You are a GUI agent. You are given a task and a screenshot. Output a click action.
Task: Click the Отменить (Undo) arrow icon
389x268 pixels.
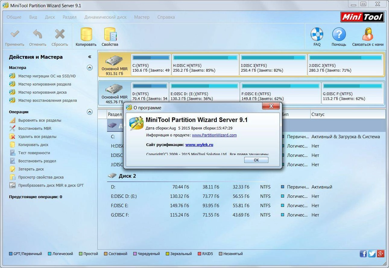click(x=38, y=34)
